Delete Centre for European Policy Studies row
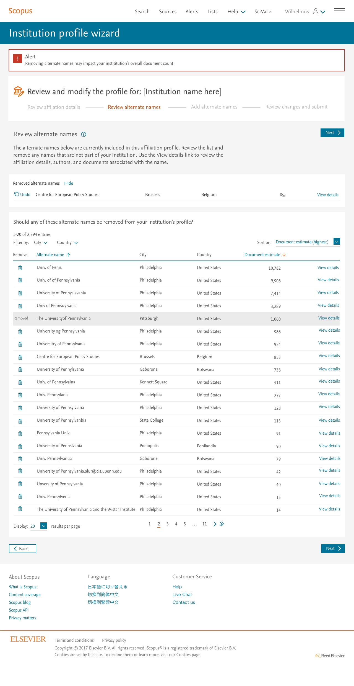 tap(20, 357)
